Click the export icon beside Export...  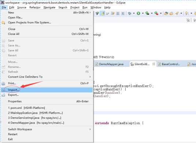(3, 95)
